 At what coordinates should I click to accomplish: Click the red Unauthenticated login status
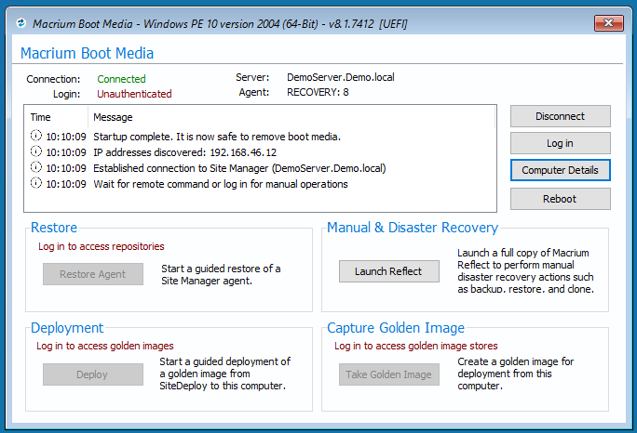pyautogui.click(x=134, y=94)
